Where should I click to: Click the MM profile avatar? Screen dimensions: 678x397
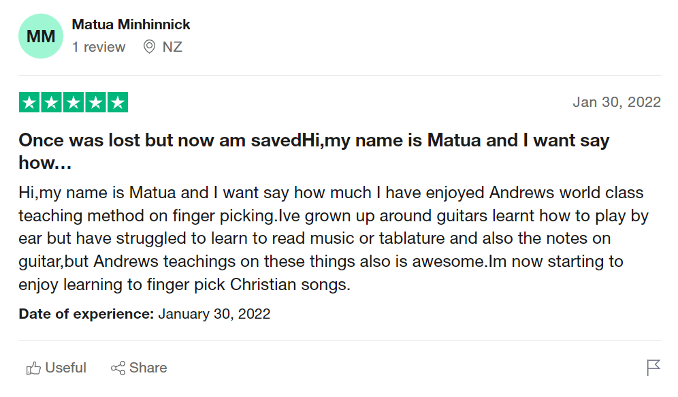[x=41, y=36]
